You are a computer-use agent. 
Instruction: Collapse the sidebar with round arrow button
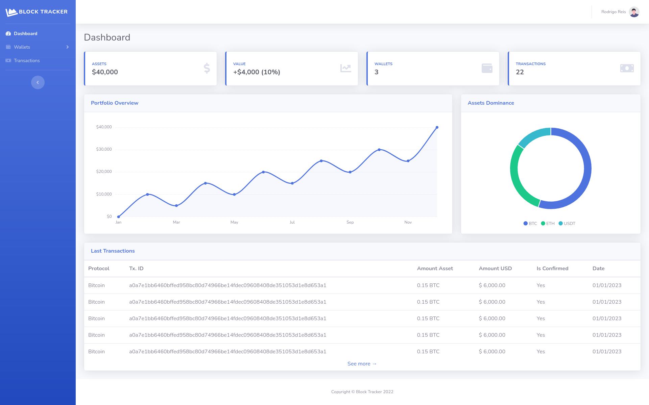tap(38, 82)
